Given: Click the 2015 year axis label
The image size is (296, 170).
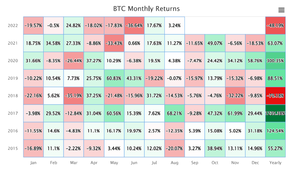Looking at the screenshot, I should (13, 149).
